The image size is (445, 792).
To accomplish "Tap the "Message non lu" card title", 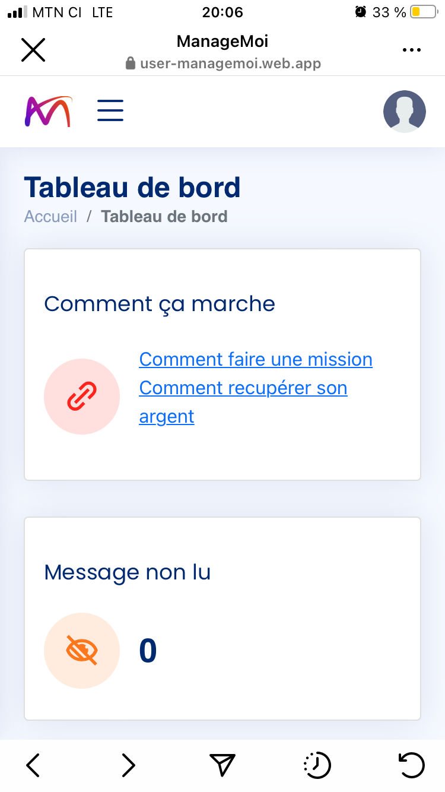I will [128, 572].
